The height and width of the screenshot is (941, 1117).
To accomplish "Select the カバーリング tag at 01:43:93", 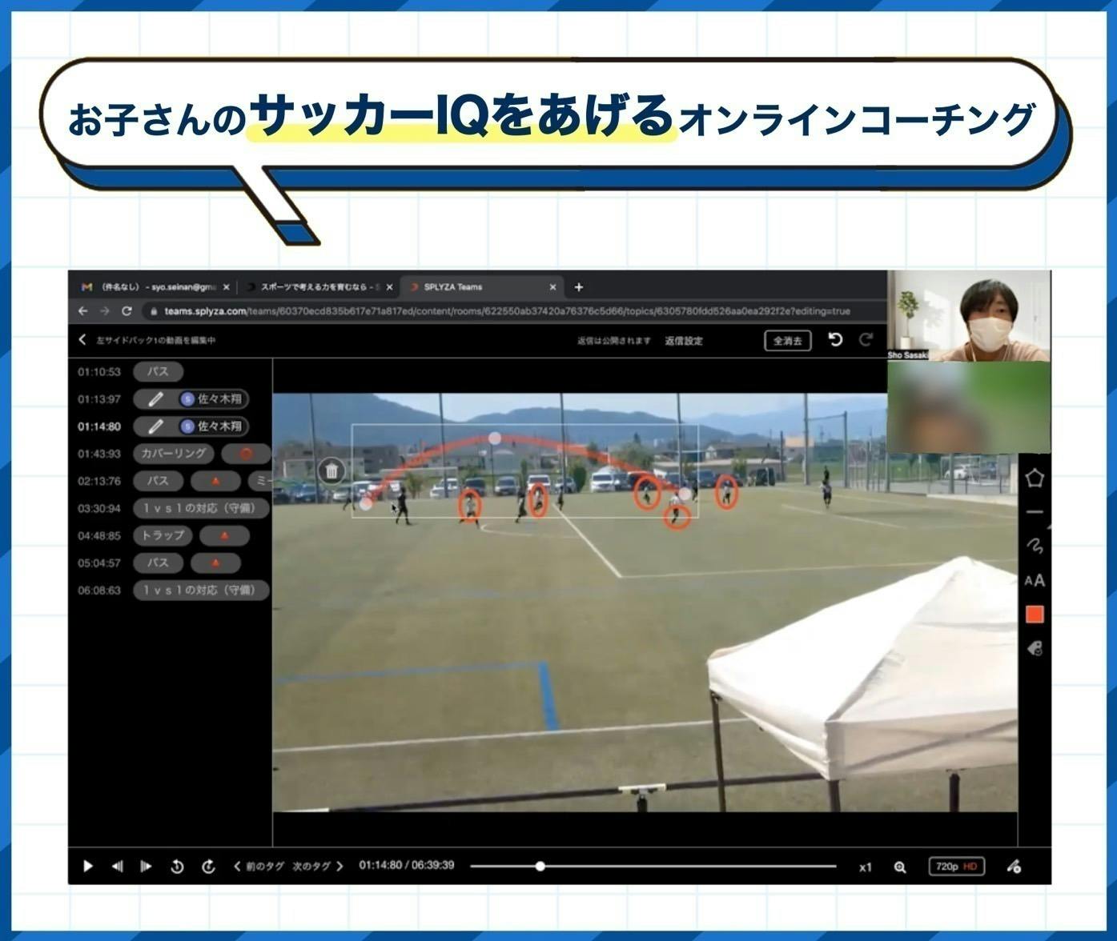I will pyautogui.click(x=174, y=454).
